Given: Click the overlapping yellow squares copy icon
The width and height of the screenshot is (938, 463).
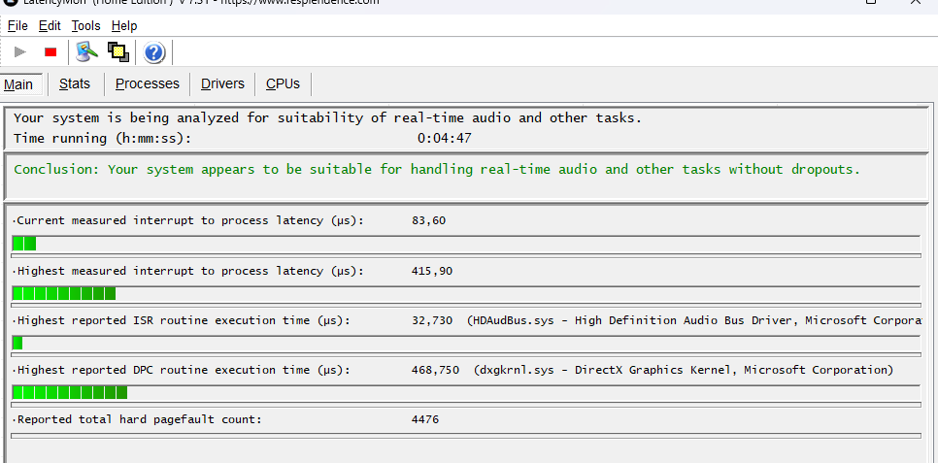Looking at the screenshot, I should 118,52.
